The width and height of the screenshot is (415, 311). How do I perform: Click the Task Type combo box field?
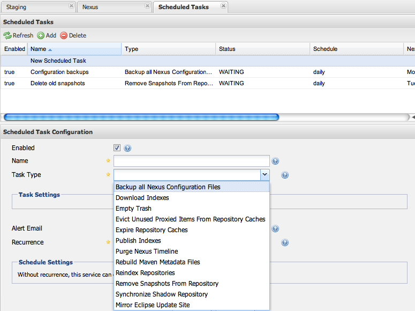(x=187, y=175)
